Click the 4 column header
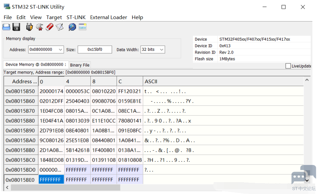The width and height of the screenshot is (319, 194). click(77, 82)
